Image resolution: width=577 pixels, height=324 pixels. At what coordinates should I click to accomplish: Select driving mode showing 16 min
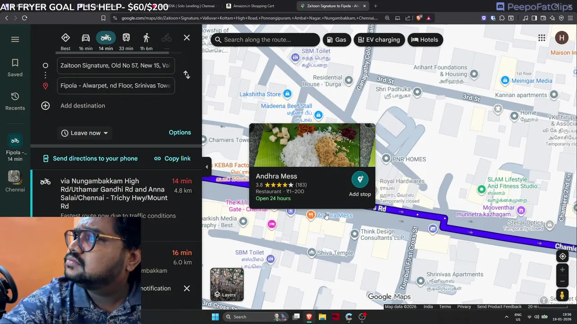coord(86,41)
